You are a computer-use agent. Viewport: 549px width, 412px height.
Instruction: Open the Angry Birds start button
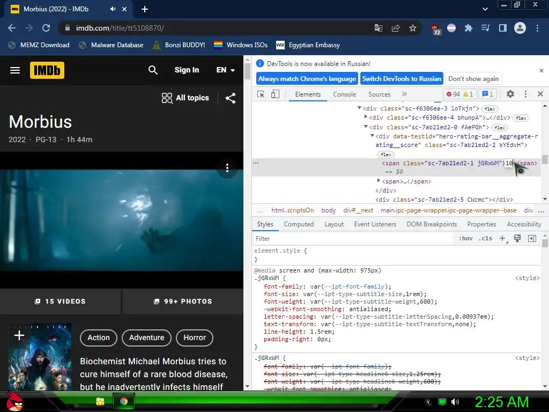tap(14, 401)
